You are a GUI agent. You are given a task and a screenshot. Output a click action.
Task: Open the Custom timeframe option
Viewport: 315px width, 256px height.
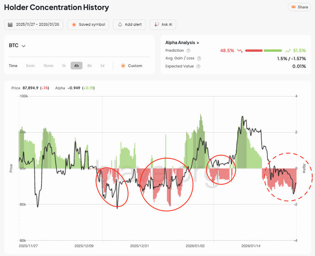pyautogui.click(x=132, y=66)
